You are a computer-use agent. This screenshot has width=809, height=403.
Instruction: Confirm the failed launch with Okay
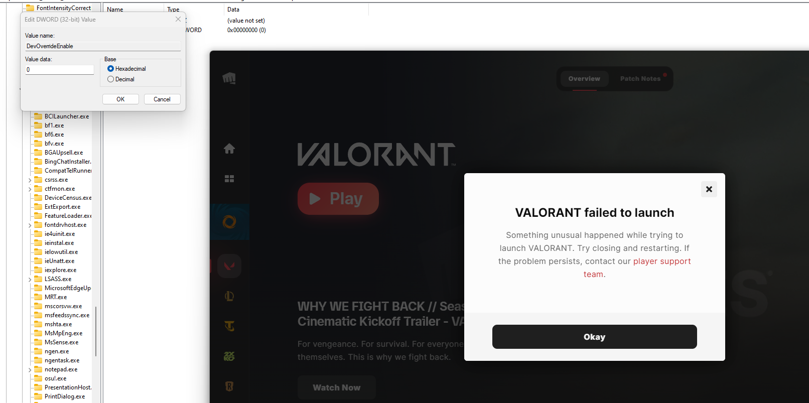pos(595,337)
